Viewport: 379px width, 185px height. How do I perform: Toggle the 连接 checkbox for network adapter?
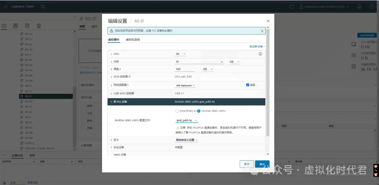(247, 85)
